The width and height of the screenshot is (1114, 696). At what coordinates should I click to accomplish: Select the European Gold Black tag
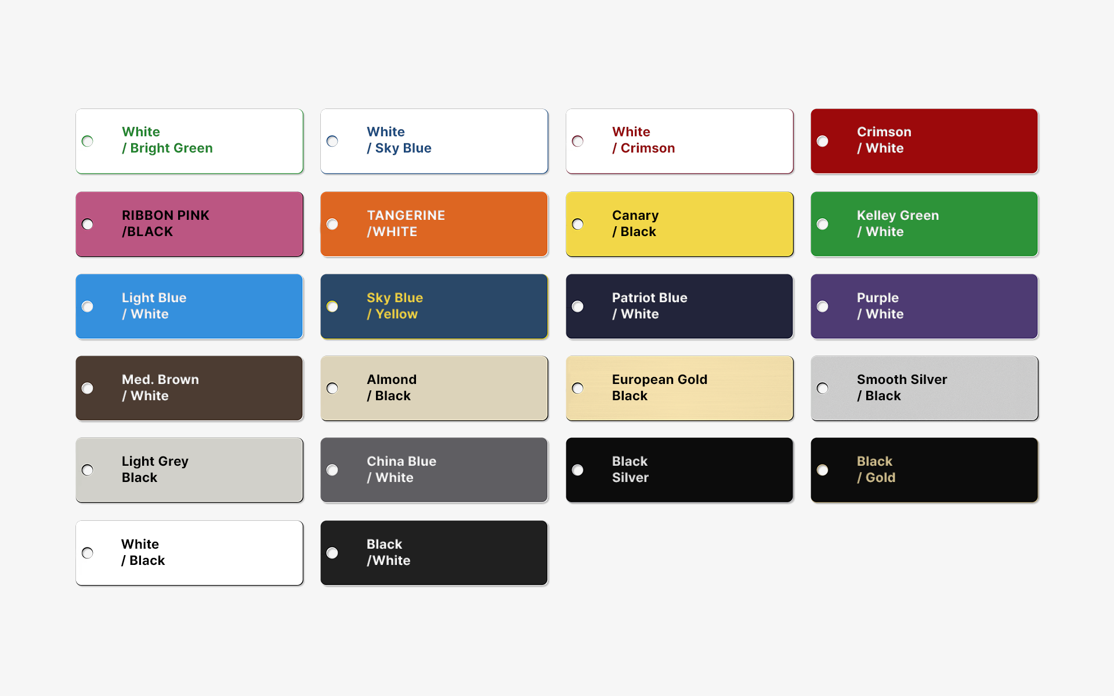[x=679, y=388]
